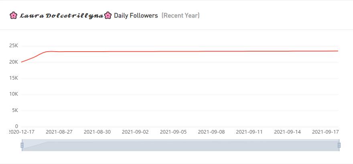The image size is (353, 164).
Task: Click the red follower line above 2021-09-08
Action: (x=211, y=51)
